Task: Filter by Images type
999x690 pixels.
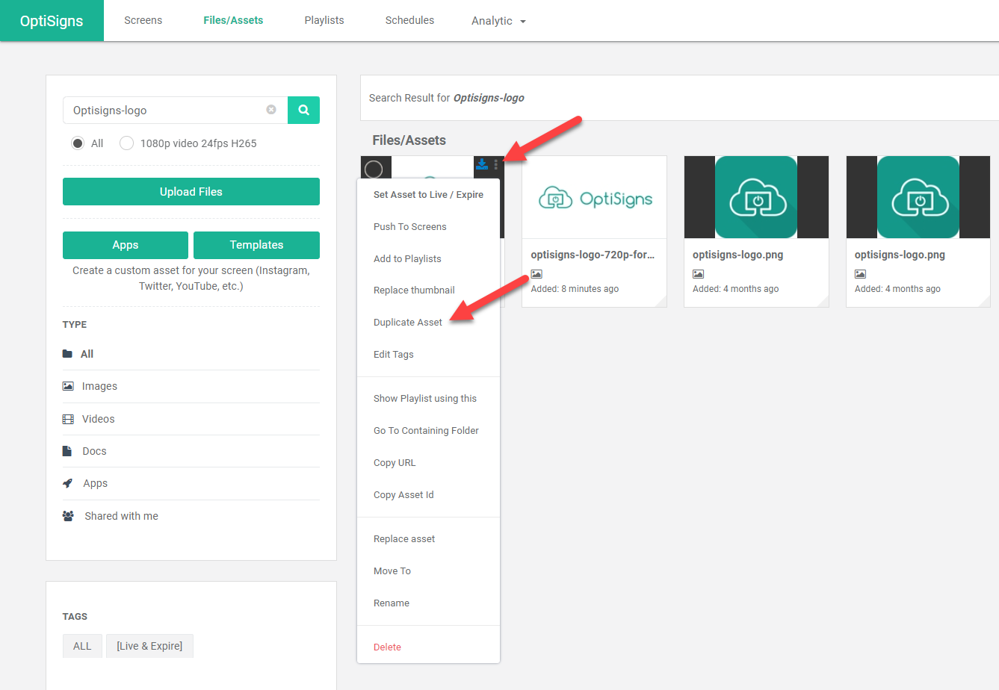Action: 99,386
